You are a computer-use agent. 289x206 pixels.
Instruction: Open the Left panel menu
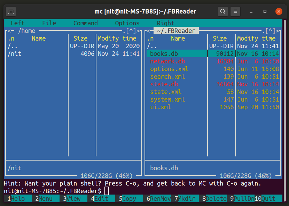pos(17,23)
